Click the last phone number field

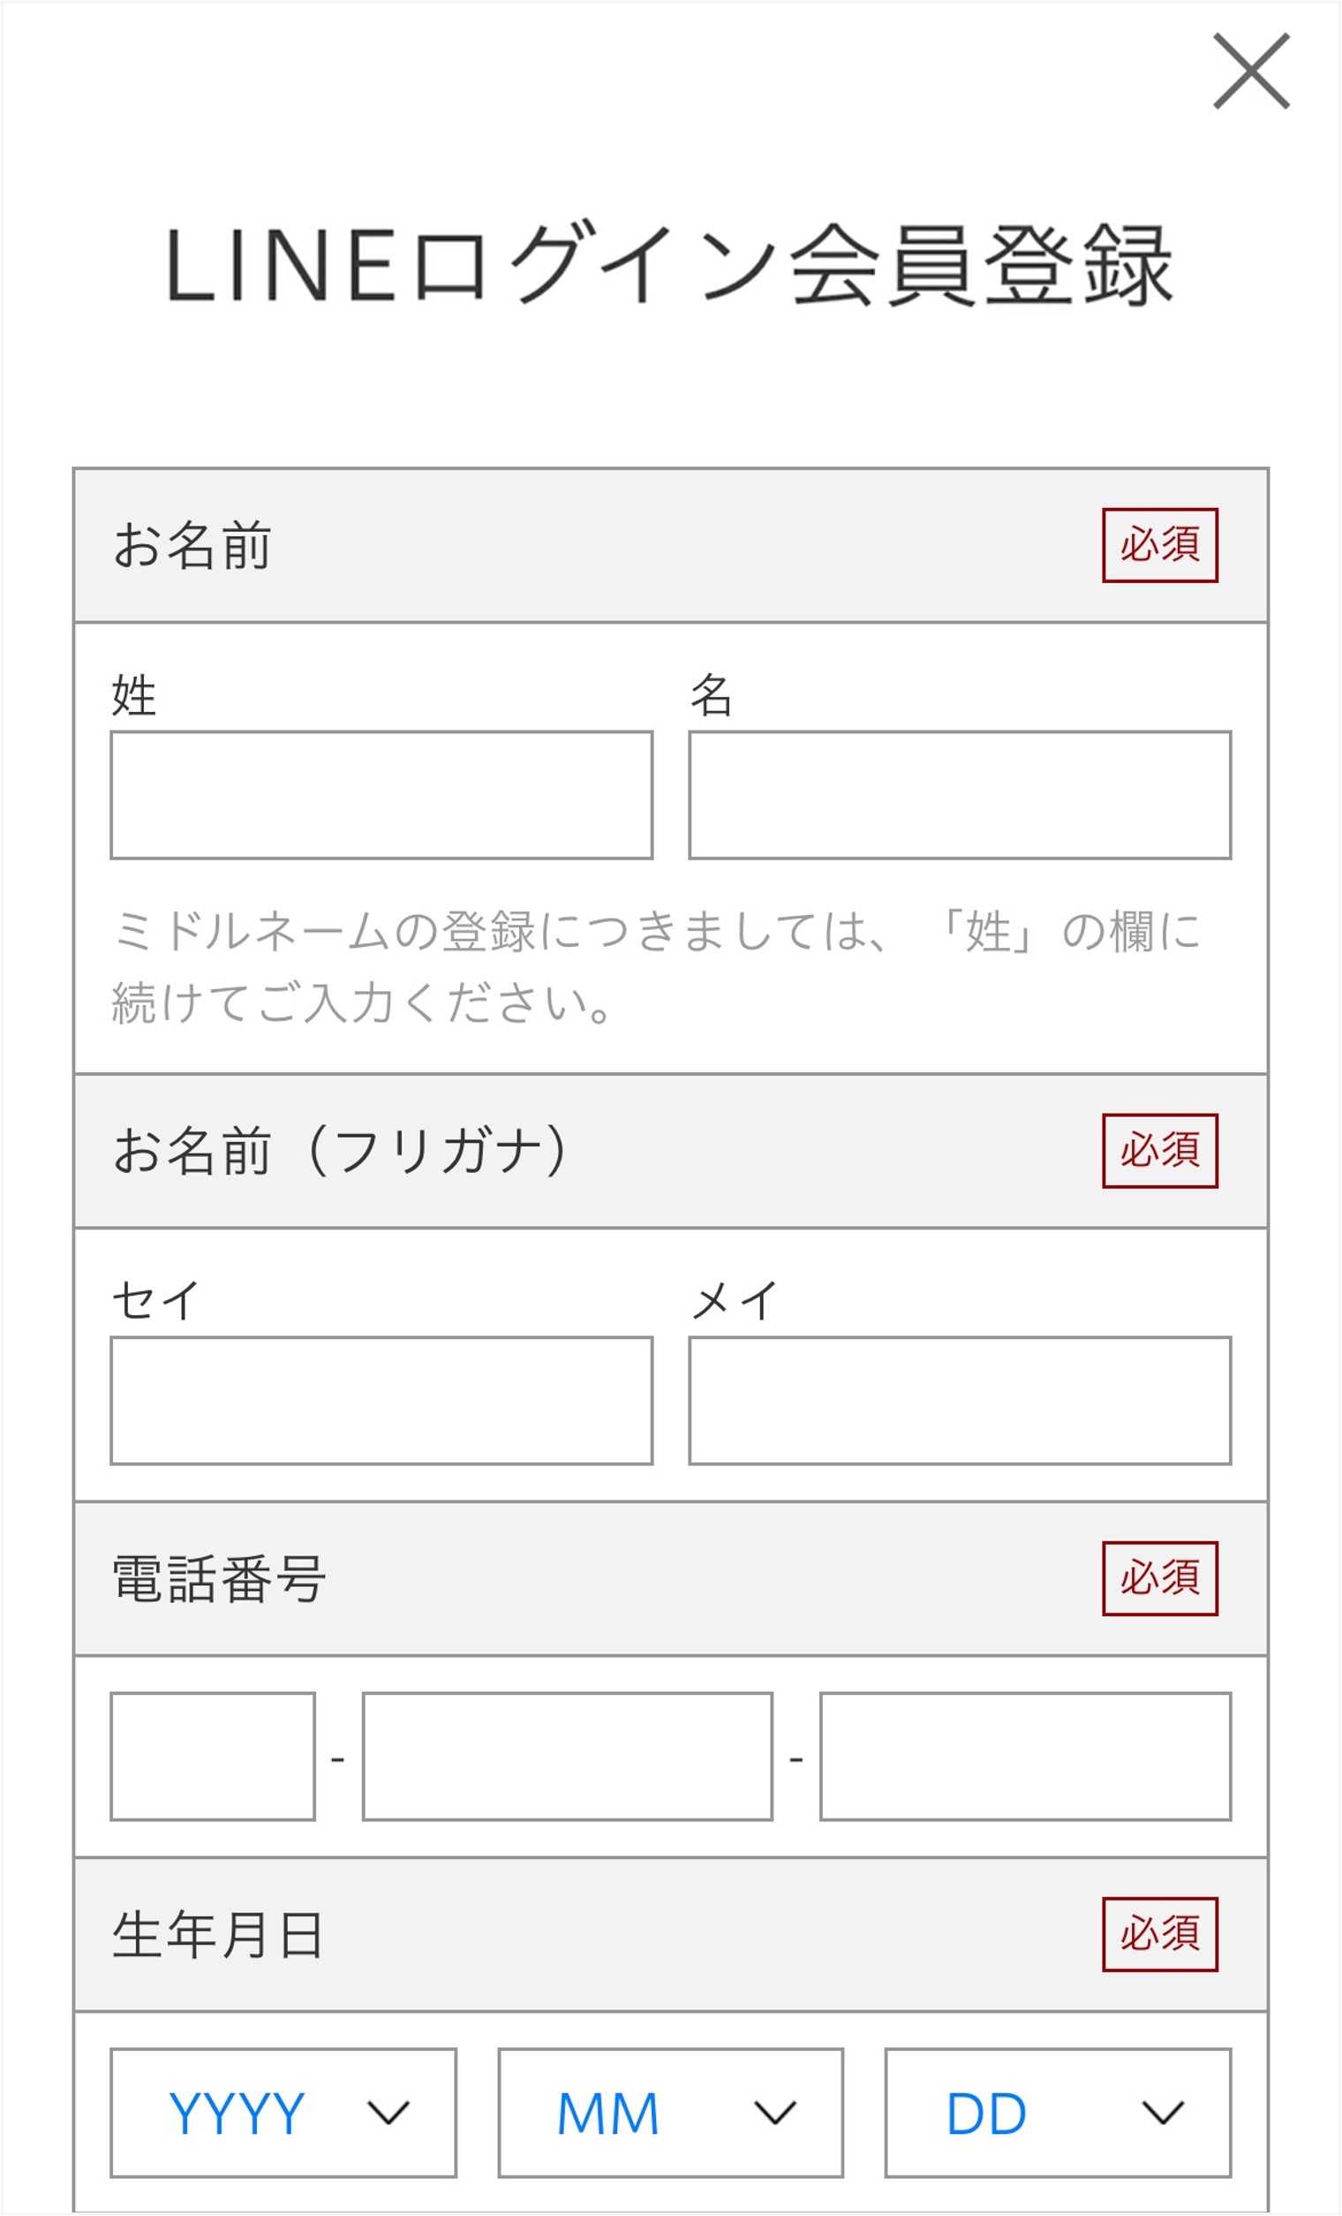pyautogui.click(x=1025, y=1757)
